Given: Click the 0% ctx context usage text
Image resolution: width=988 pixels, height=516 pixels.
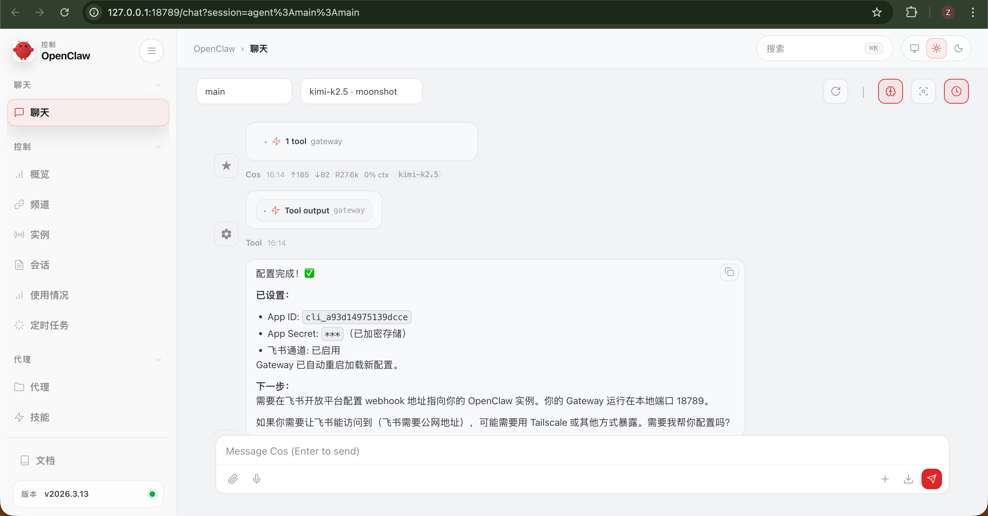Looking at the screenshot, I should click(376, 175).
